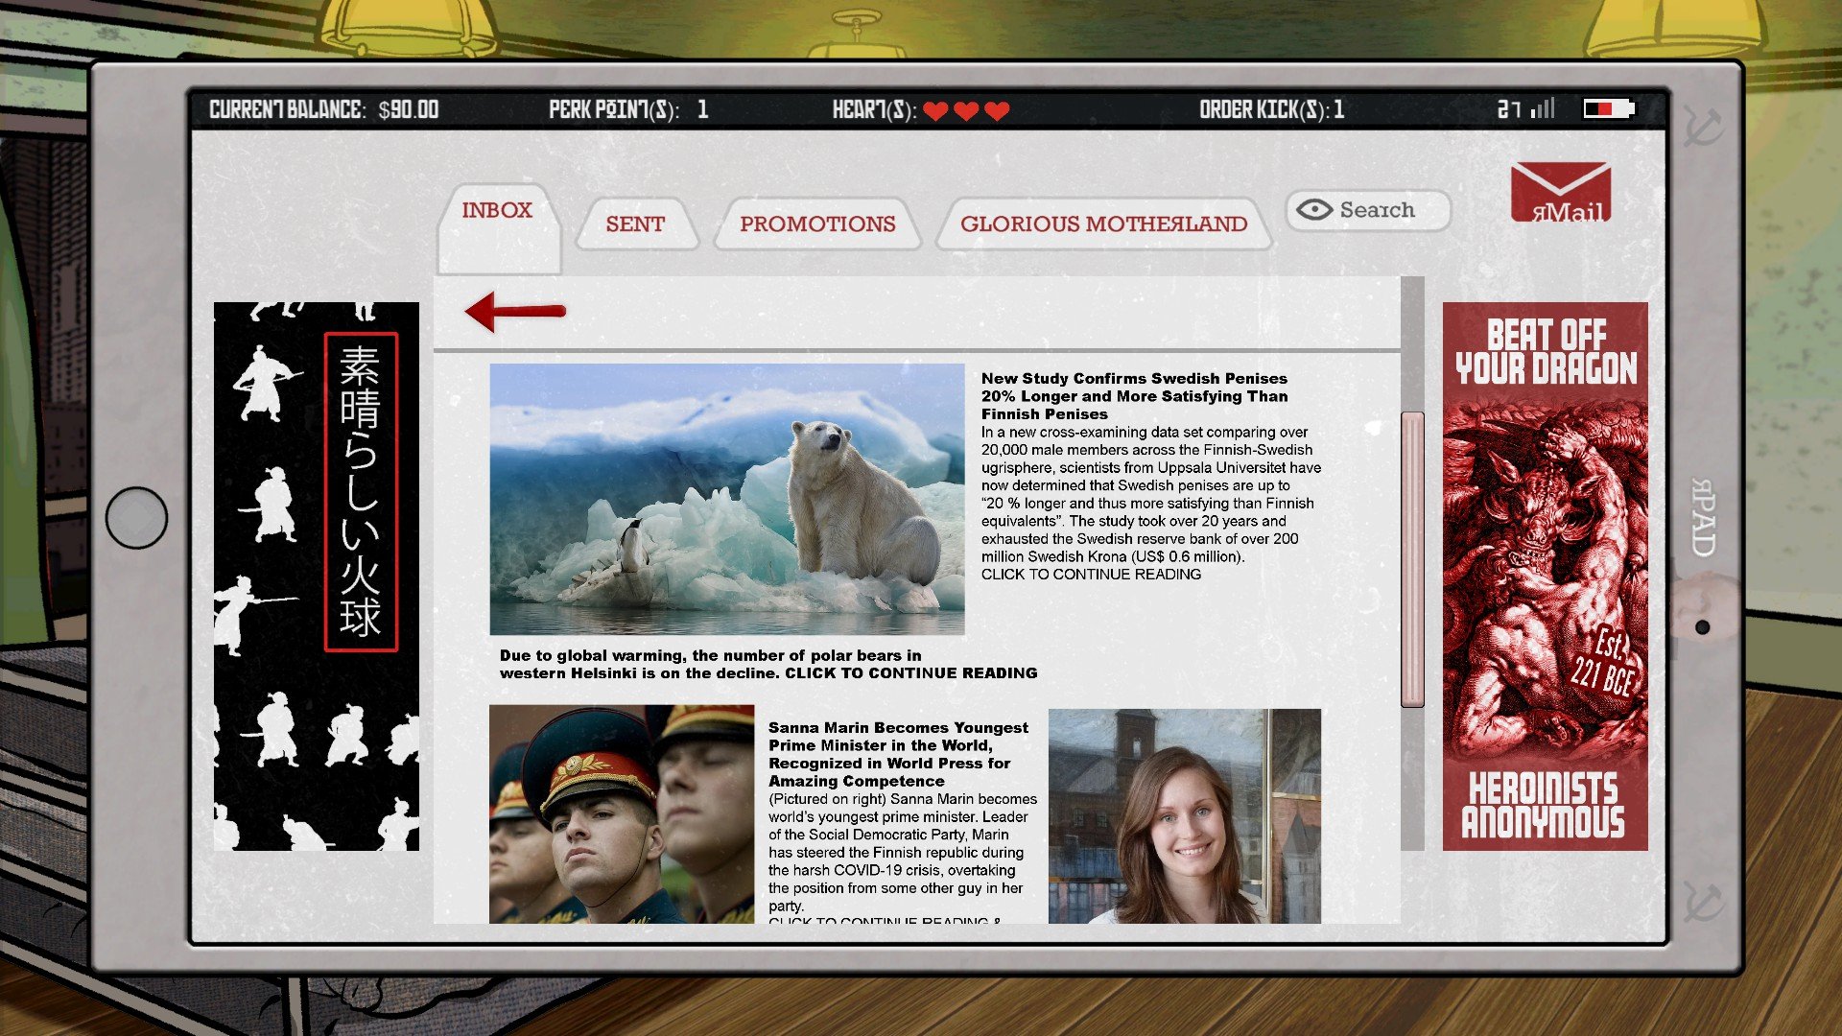Click the eye icon in Search

click(x=1313, y=209)
